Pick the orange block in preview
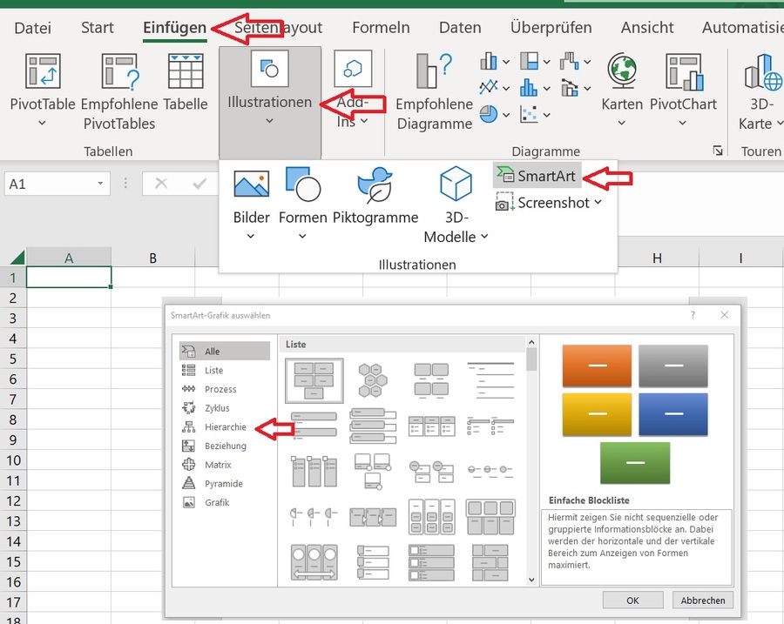Image resolution: width=784 pixels, height=624 pixels. tap(597, 366)
